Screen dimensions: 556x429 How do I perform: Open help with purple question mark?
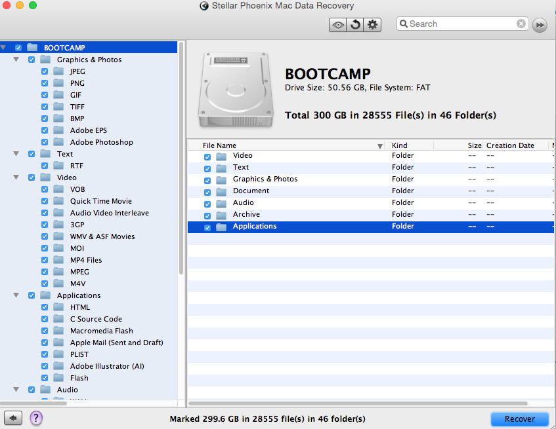36,419
